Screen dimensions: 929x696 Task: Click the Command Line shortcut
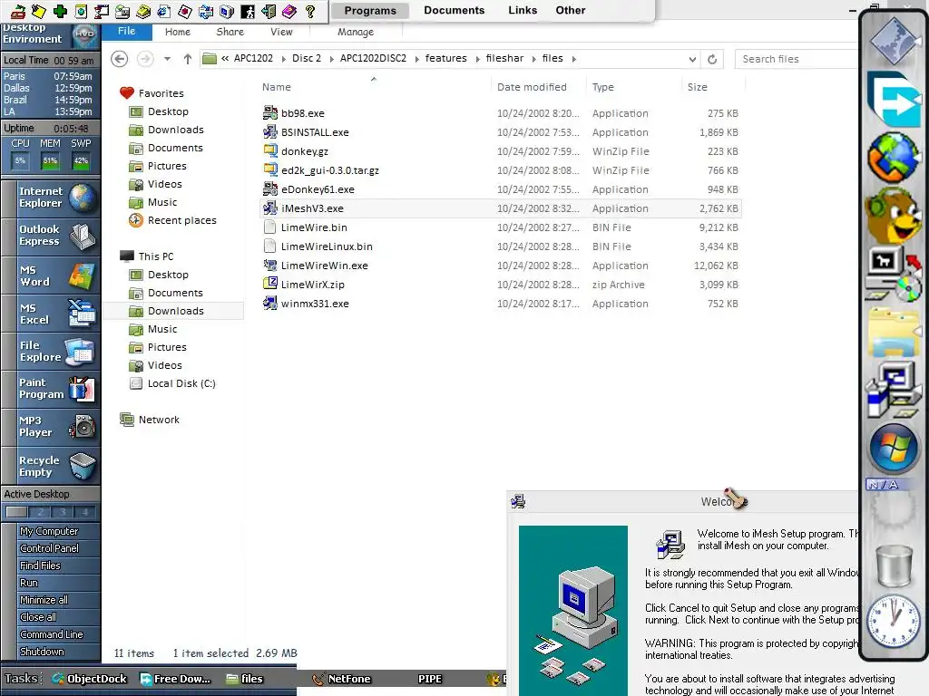click(x=52, y=633)
